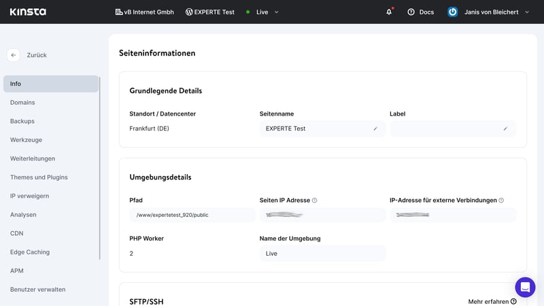Select Themes und Plugins menu item
Image resolution: width=544 pixels, height=306 pixels.
pos(39,177)
